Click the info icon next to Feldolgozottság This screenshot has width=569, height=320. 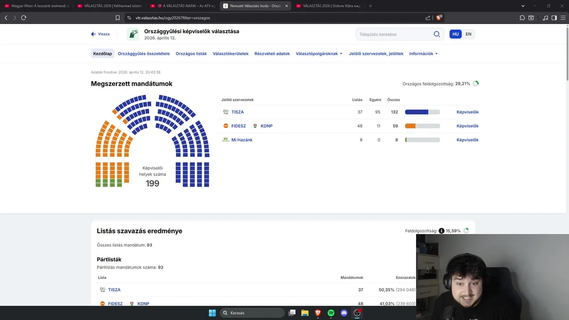click(x=441, y=231)
